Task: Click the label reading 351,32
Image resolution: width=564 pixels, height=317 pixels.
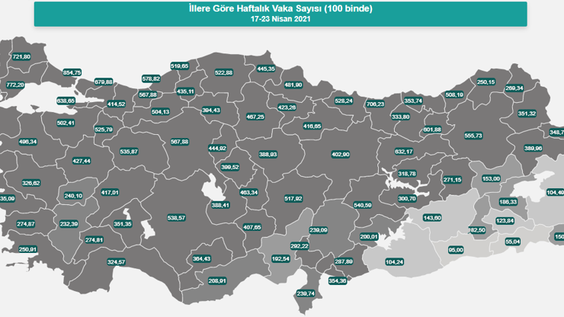Action: [527, 114]
